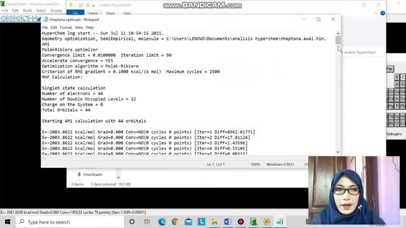The image size is (406, 228).
Task: Launch Google Chrome from taskbar
Action: (x=175, y=222)
